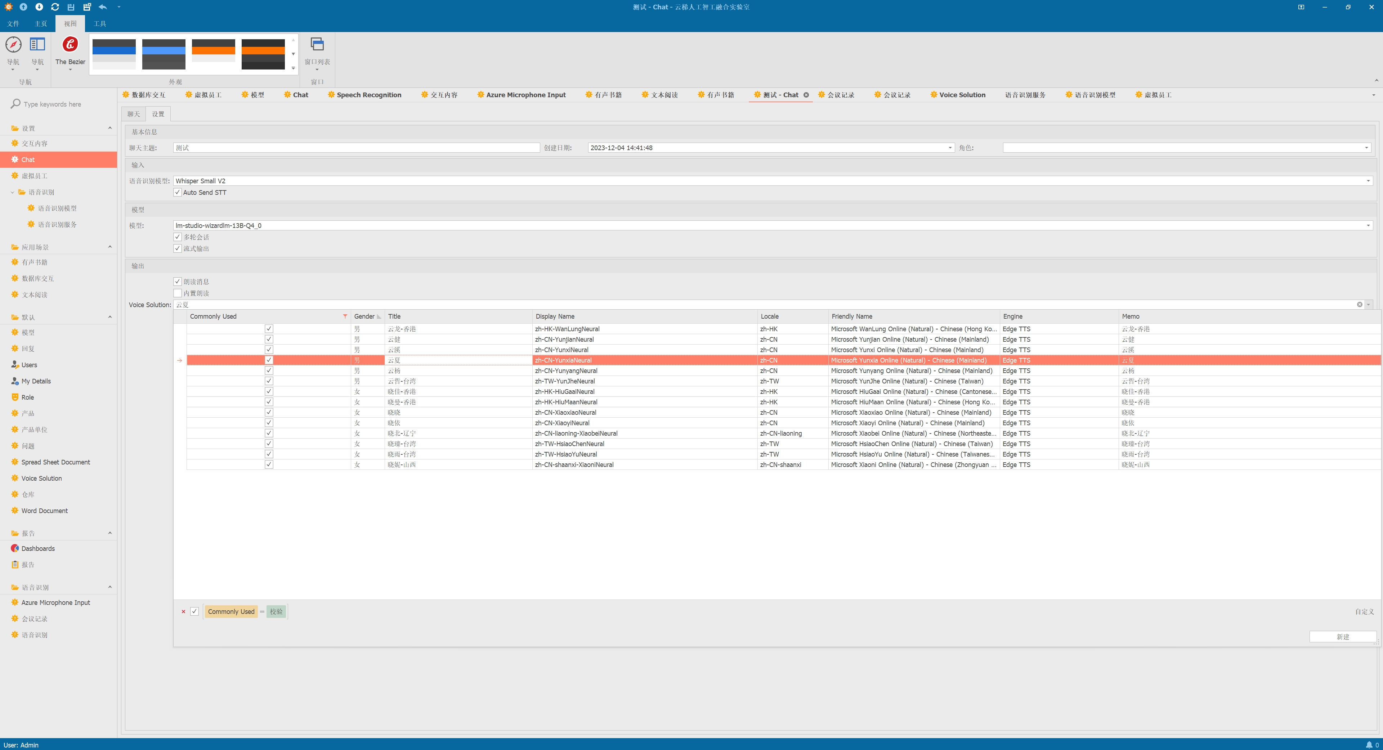The height and width of the screenshot is (750, 1383).
Task: Open the 窗口列表 window list icon
Action: click(x=317, y=45)
